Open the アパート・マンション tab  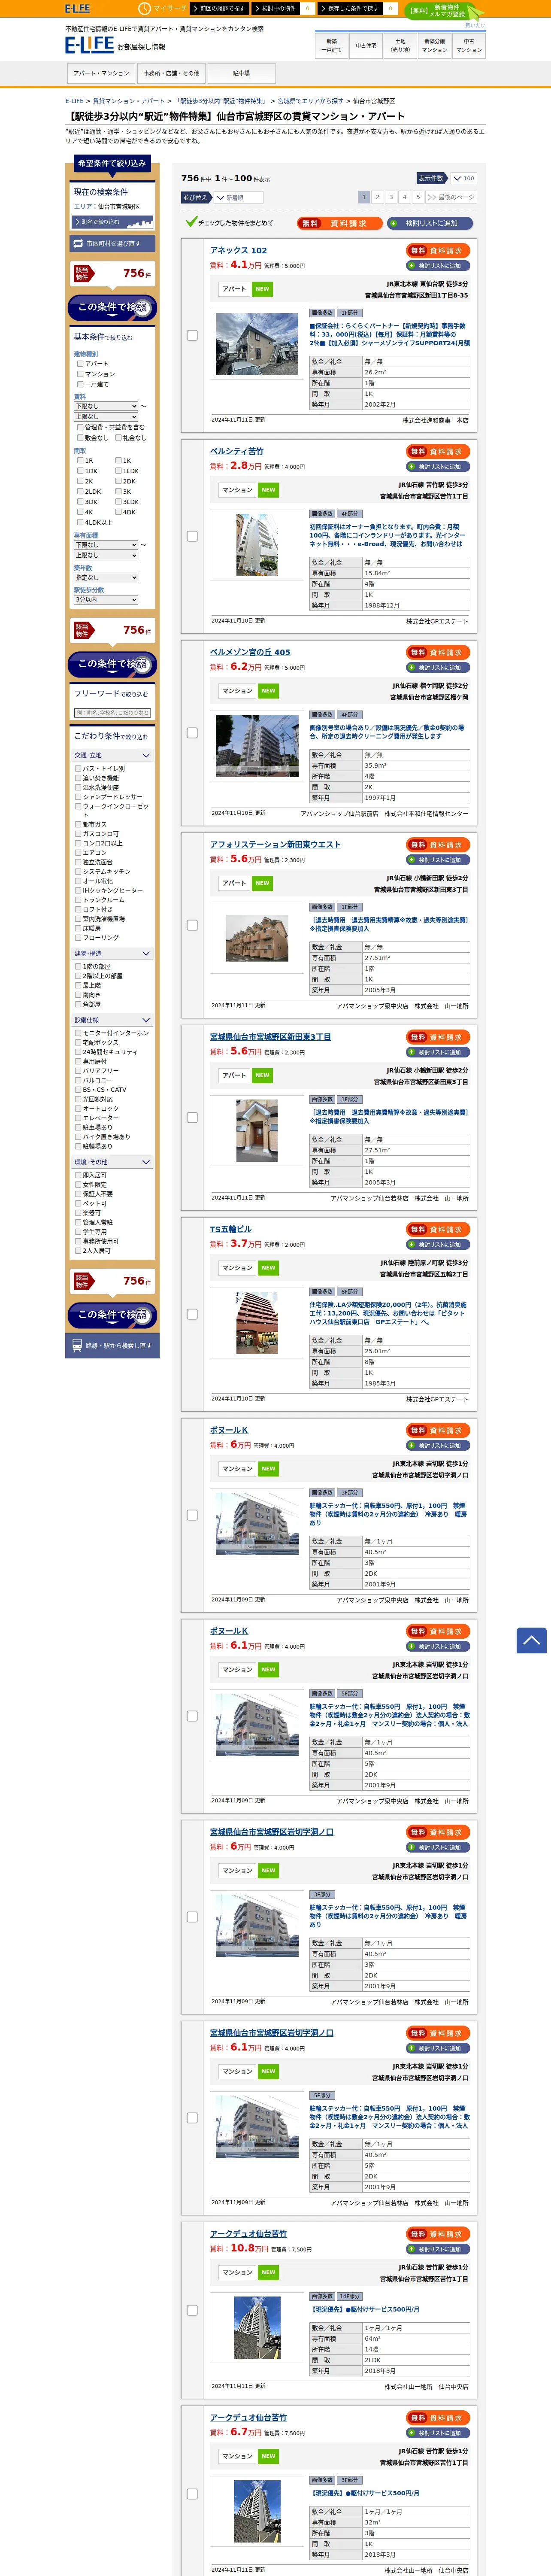101,74
